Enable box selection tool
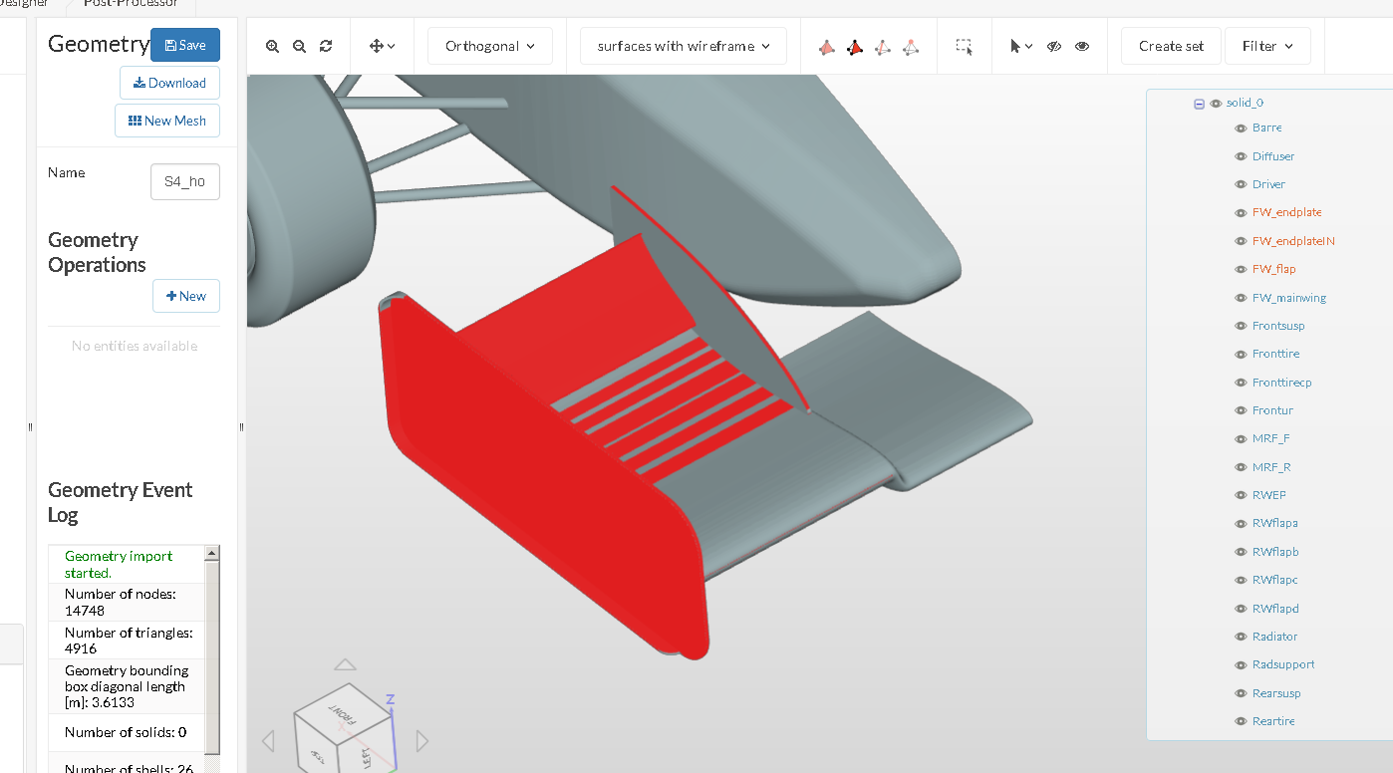 coord(965,47)
